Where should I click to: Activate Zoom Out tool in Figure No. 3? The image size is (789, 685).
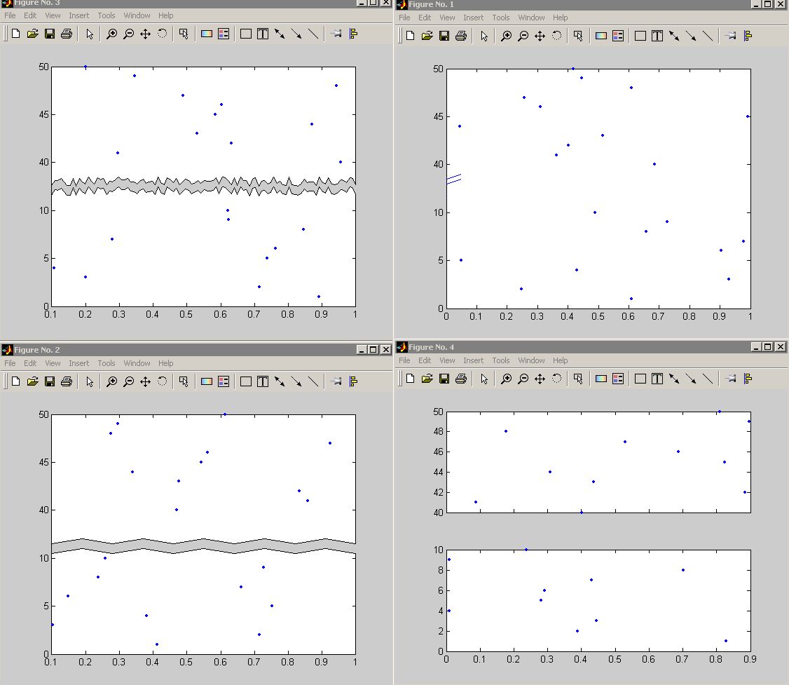129,34
